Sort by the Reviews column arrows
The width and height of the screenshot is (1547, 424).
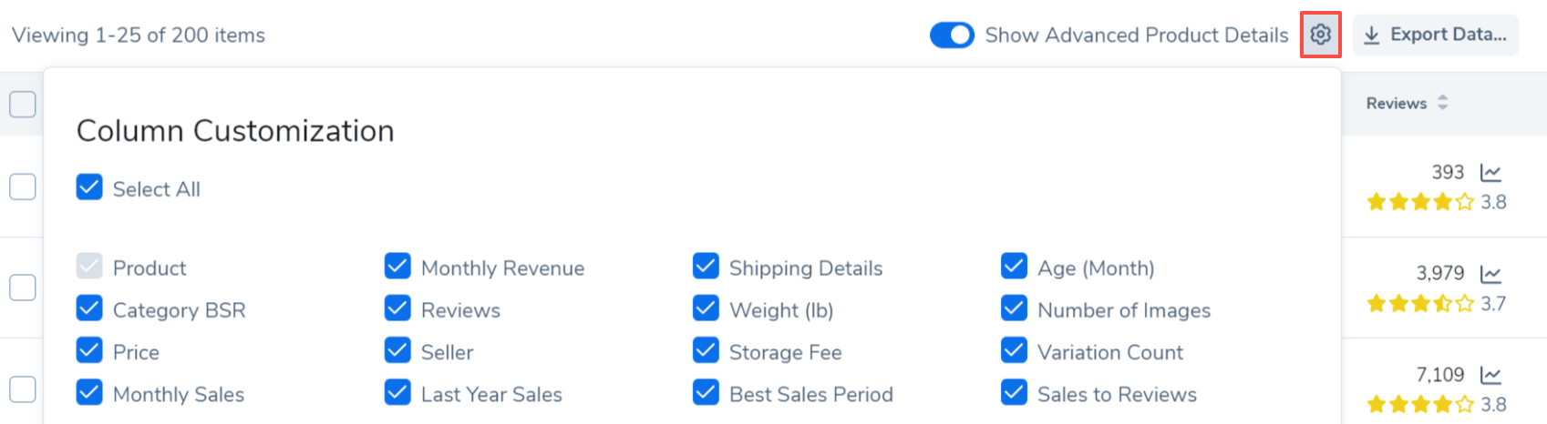[x=1442, y=103]
